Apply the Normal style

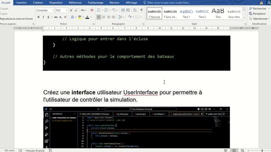click(154, 14)
